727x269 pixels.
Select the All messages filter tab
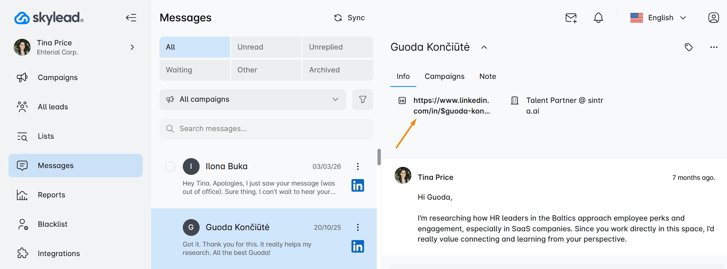click(195, 47)
